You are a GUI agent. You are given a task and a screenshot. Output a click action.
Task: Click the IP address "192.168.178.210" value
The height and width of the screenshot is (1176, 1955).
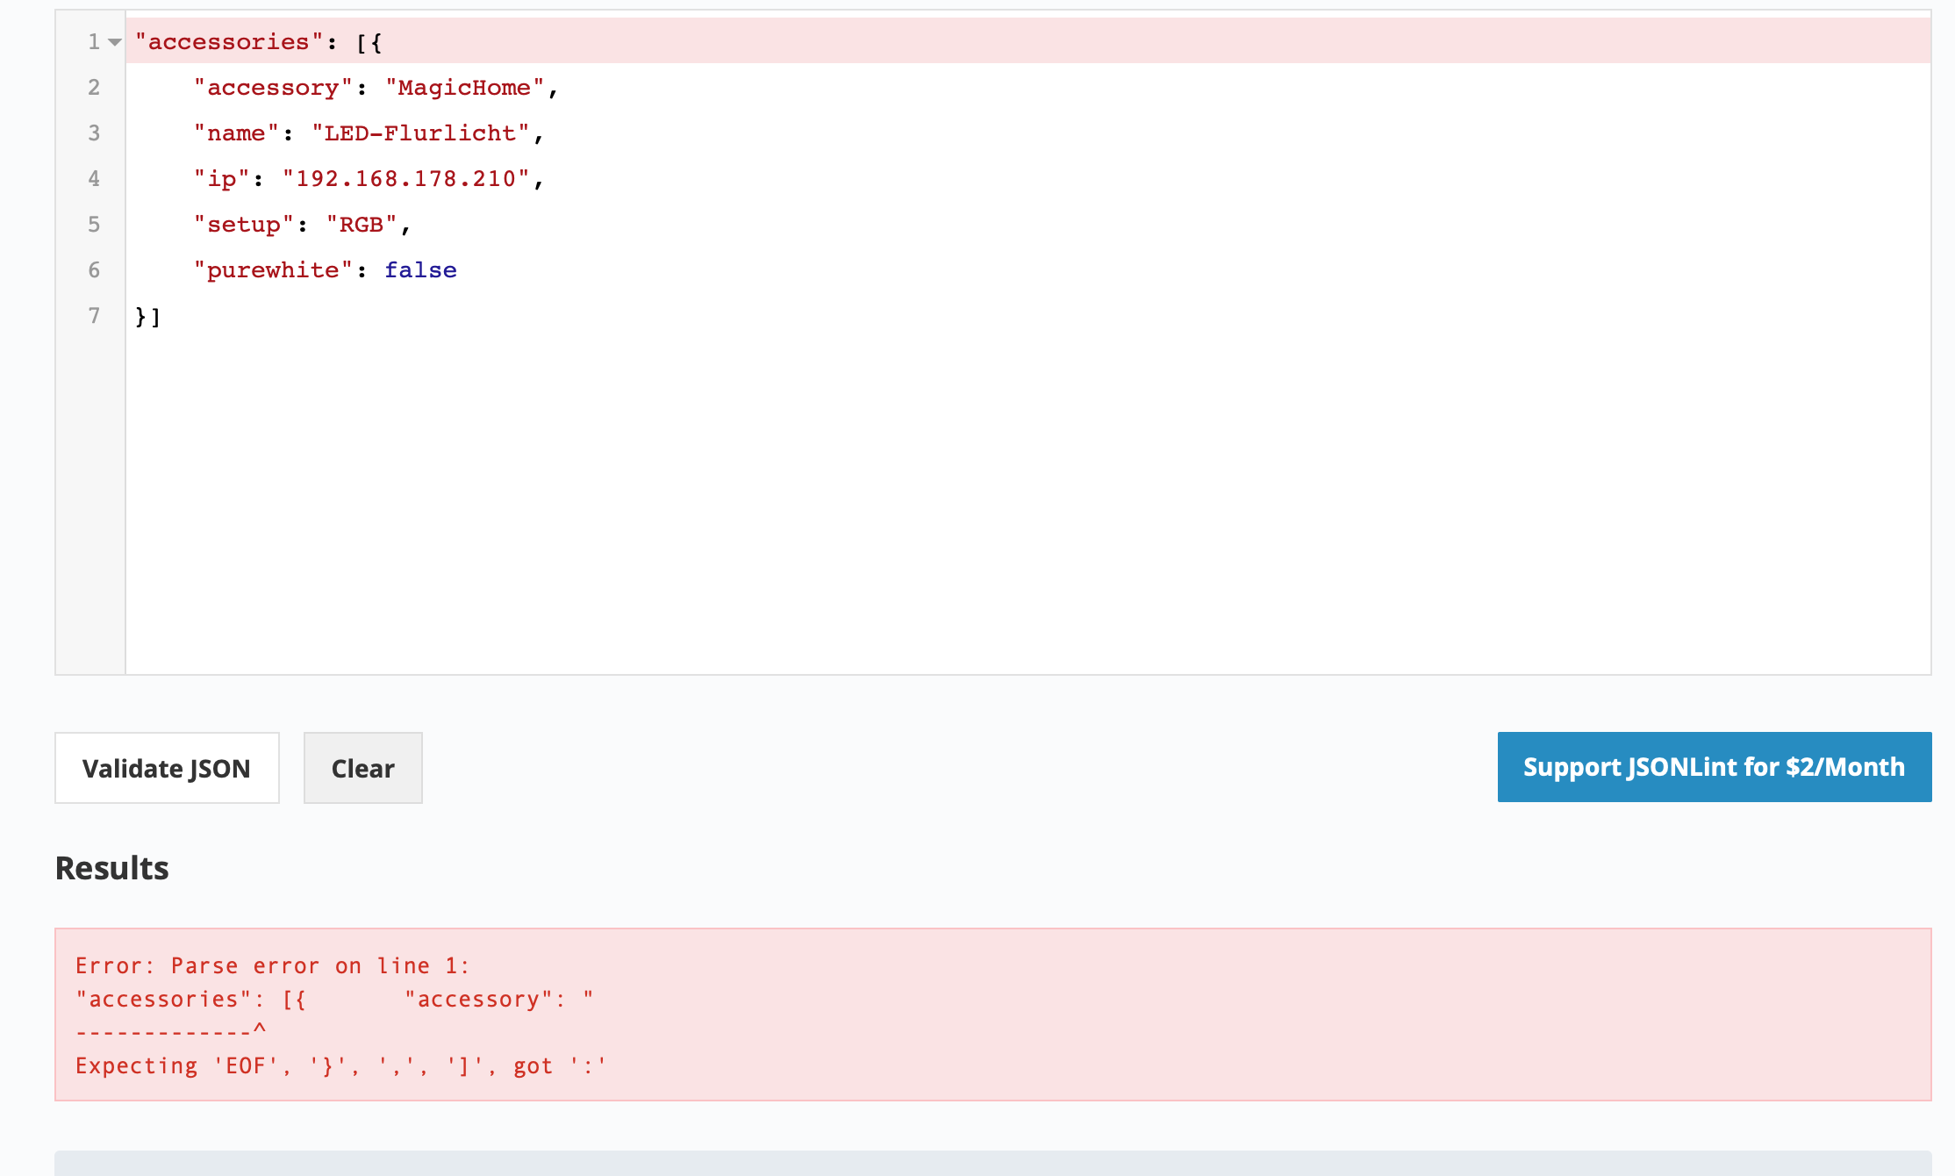[405, 179]
